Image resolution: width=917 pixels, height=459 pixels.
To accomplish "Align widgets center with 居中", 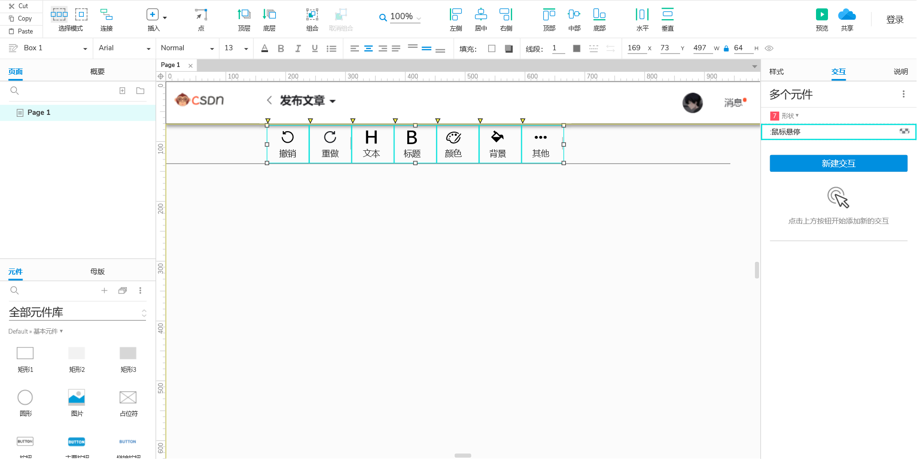I will (x=481, y=20).
